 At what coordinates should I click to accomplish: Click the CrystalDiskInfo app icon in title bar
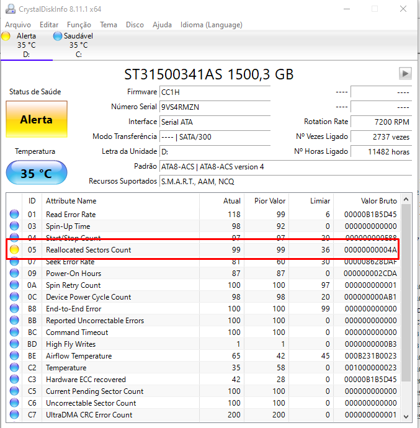click(x=11, y=9)
